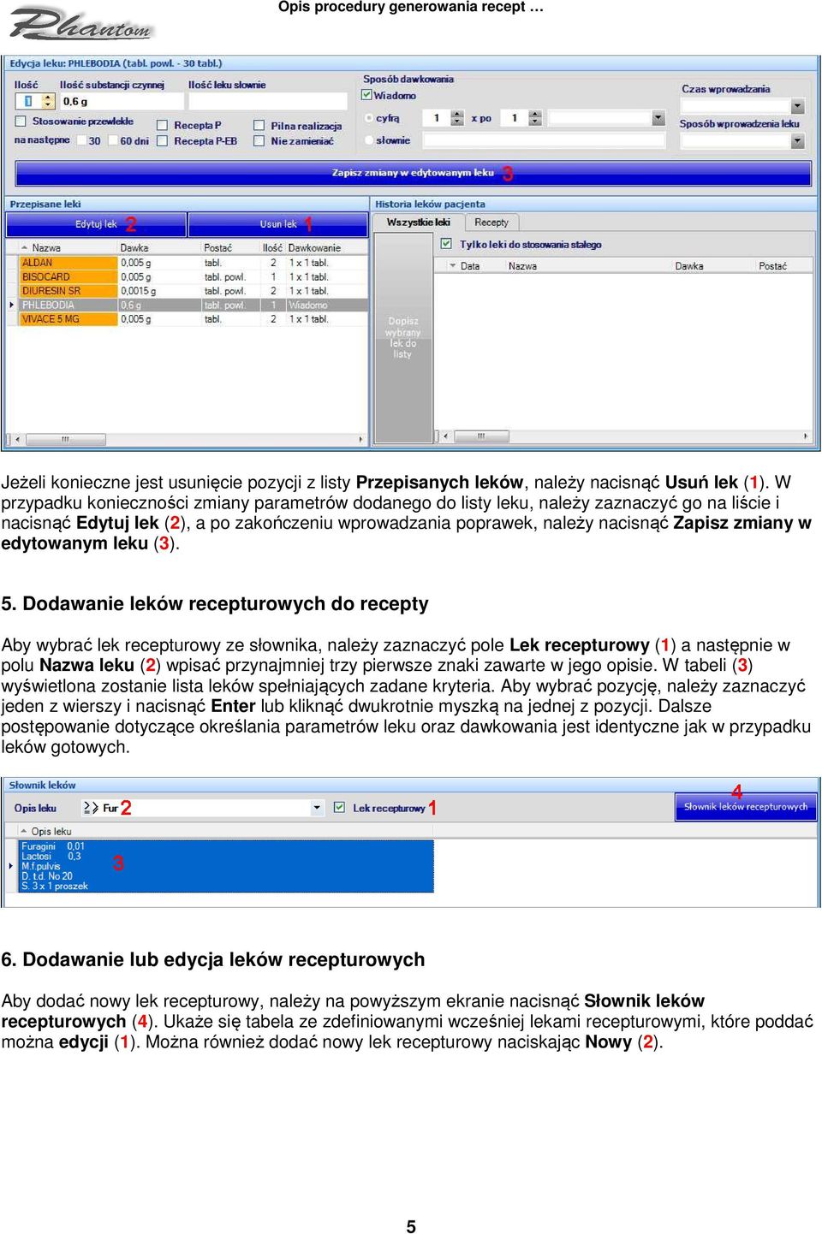This screenshot has height=1234, width=822.
Task: Click the Ilość spinner arrows
Action: pyautogui.click(x=48, y=101)
